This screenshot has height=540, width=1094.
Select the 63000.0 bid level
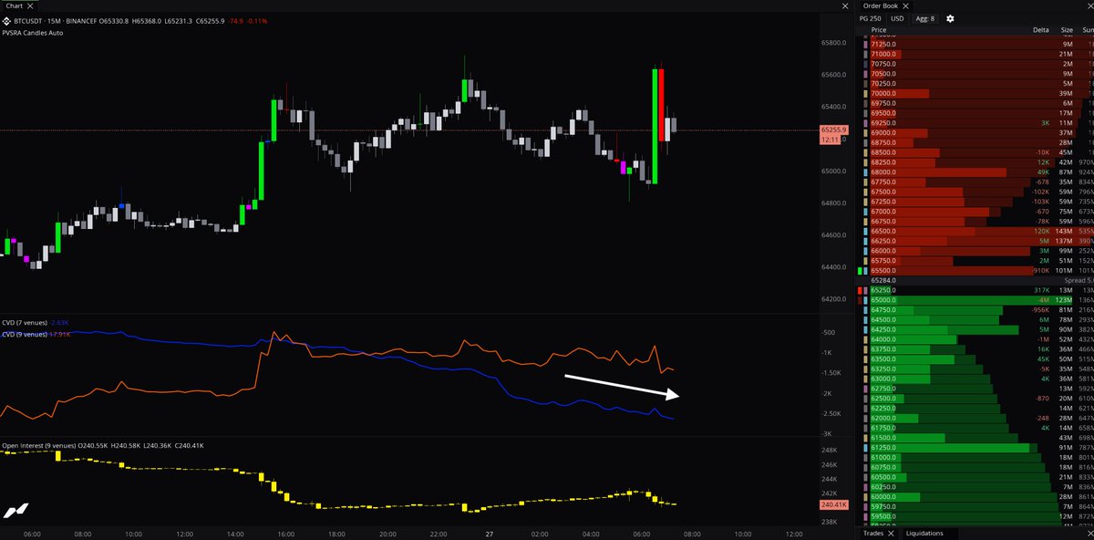tap(975, 379)
